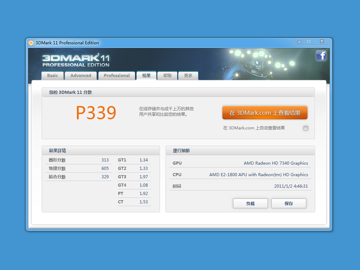Select the graphics score value 313
Screen dimensions: 360x270
coord(105,160)
